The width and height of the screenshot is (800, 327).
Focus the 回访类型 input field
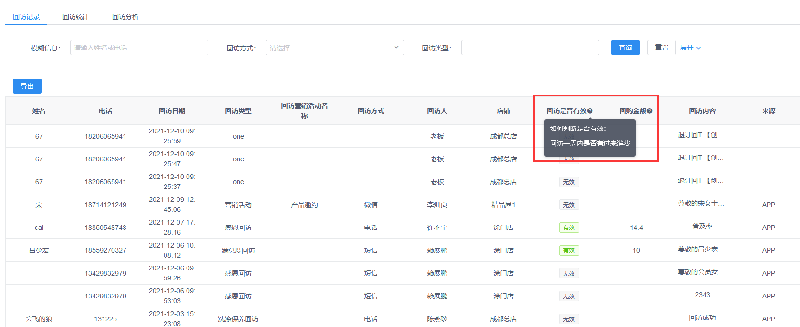(x=530, y=48)
